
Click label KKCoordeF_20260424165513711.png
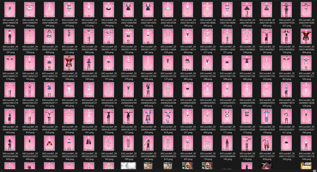(227, 130)
